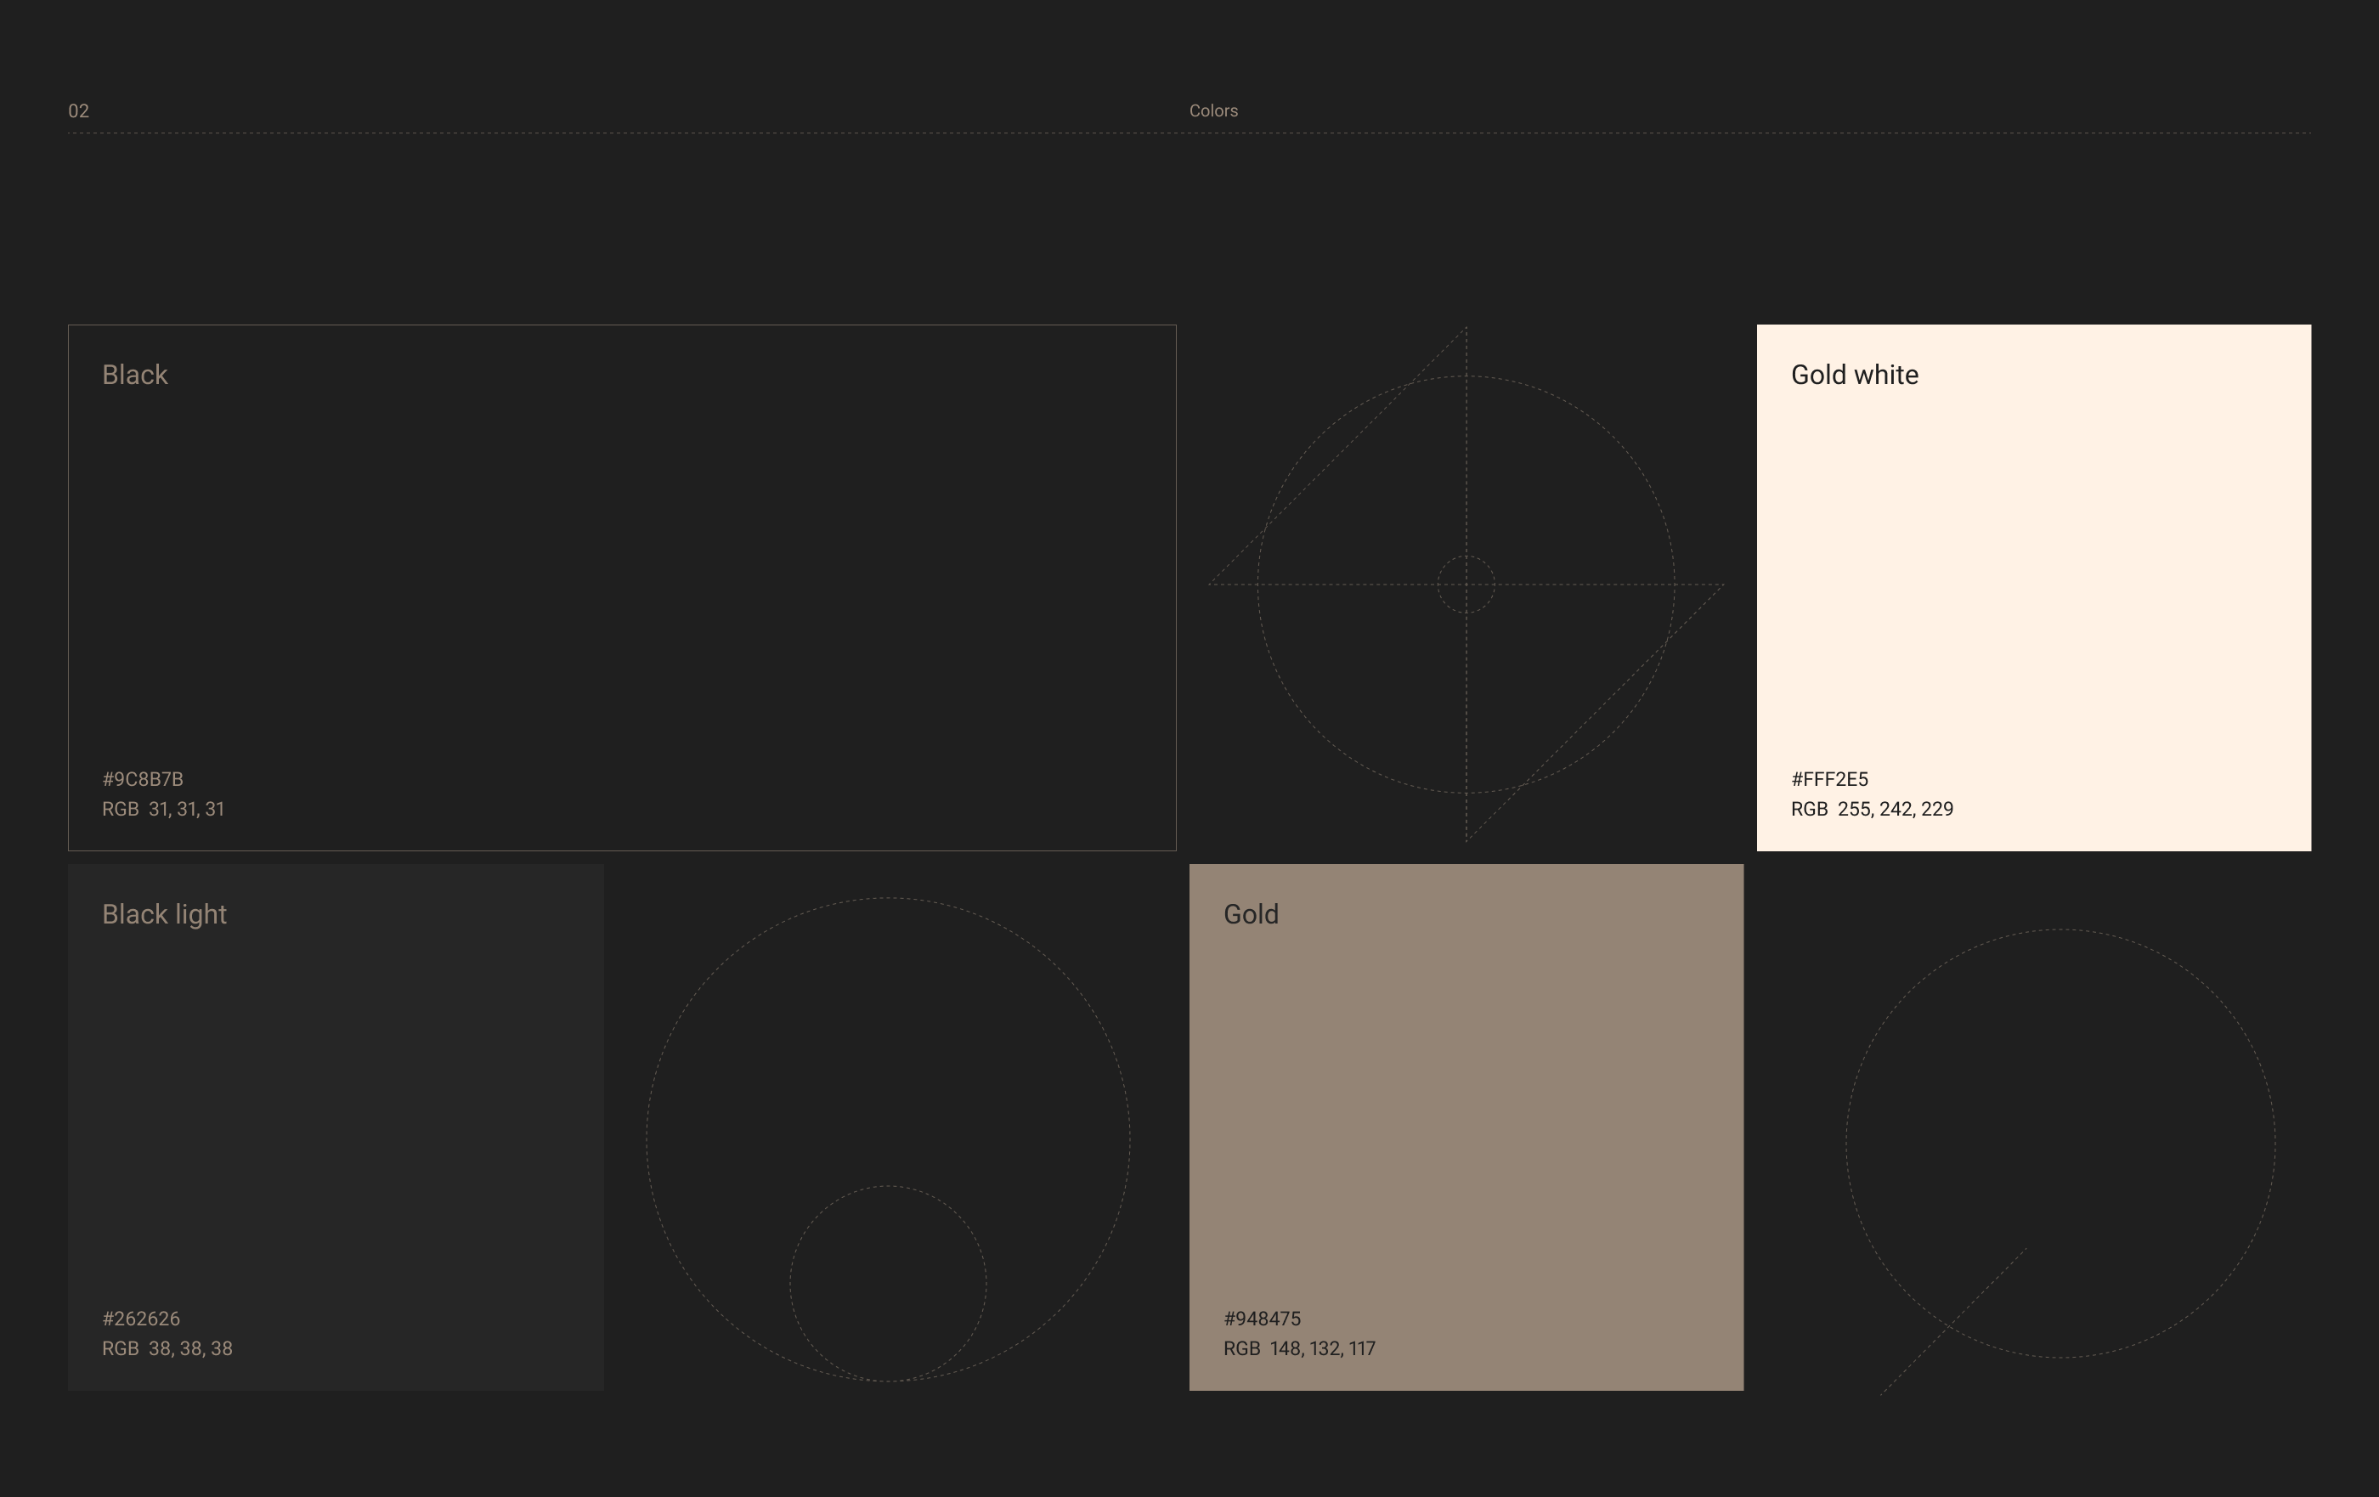The width and height of the screenshot is (2379, 1497).
Task: Click the #9C8B7B hex code text
Action: click(x=142, y=778)
